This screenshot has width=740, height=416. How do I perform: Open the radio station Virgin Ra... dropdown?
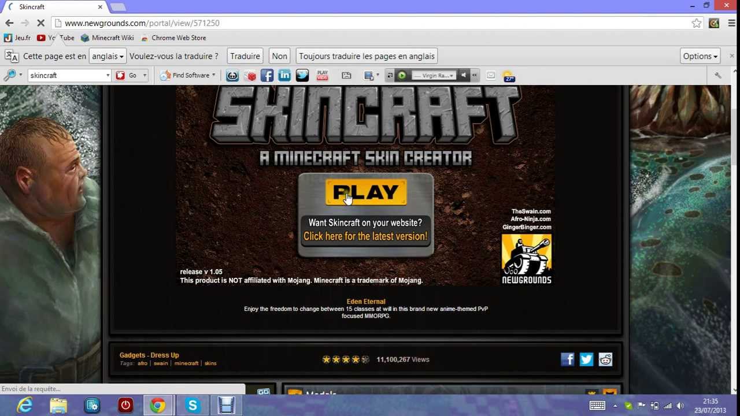pos(434,75)
